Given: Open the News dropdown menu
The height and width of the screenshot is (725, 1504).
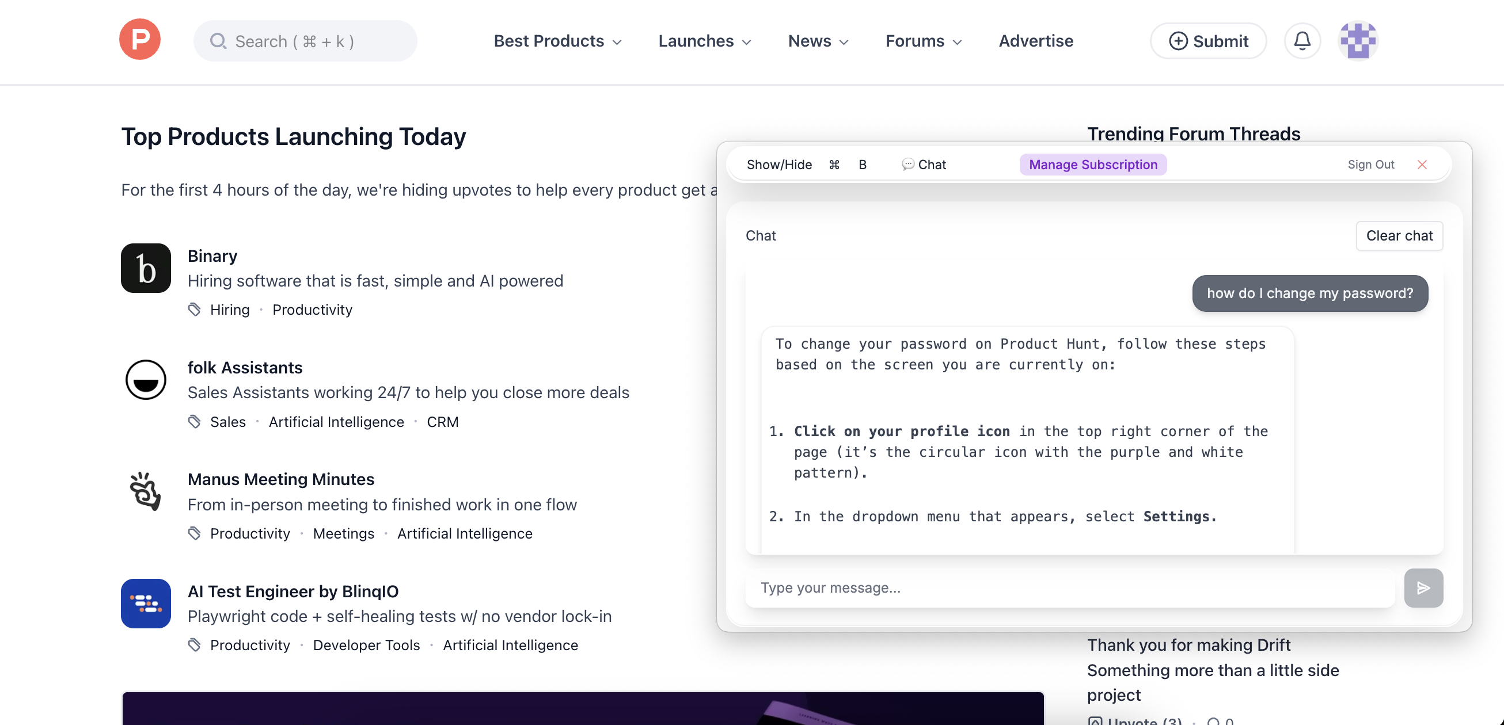Looking at the screenshot, I should click(816, 41).
